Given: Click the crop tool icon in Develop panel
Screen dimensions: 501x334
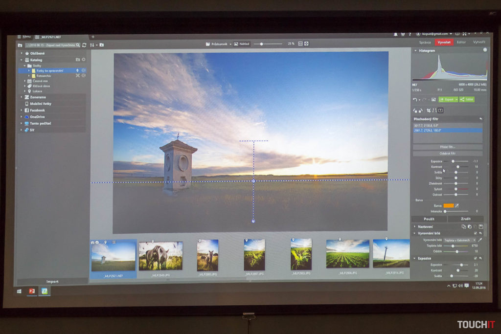Looking at the screenshot, I should point(429,111).
